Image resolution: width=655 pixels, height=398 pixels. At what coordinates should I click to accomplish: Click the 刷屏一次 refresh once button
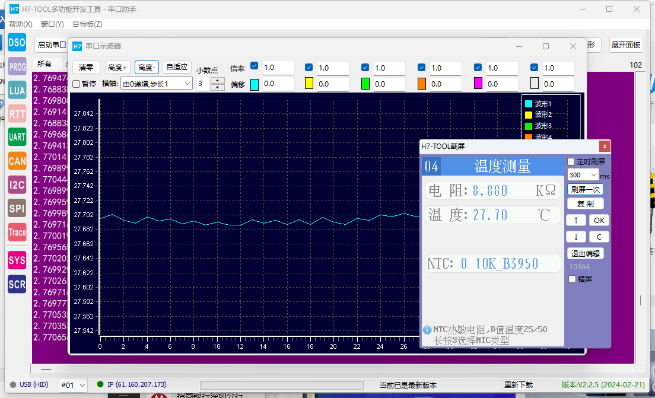(585, 190)
